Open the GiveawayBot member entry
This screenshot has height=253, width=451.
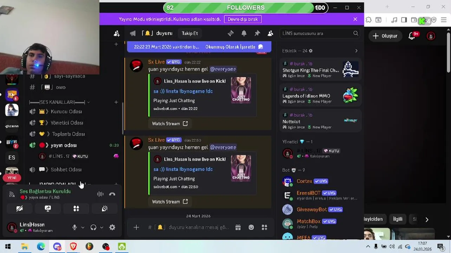pos(320,209)
